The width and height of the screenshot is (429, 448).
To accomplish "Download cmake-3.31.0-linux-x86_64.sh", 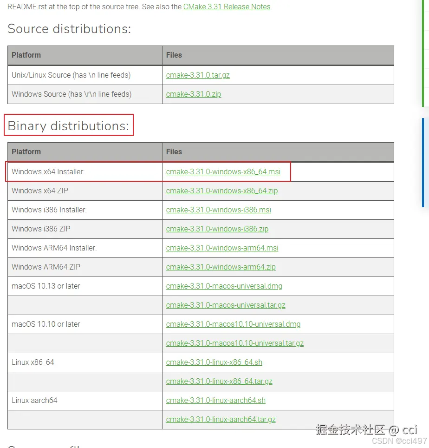I will click(214, 362).
